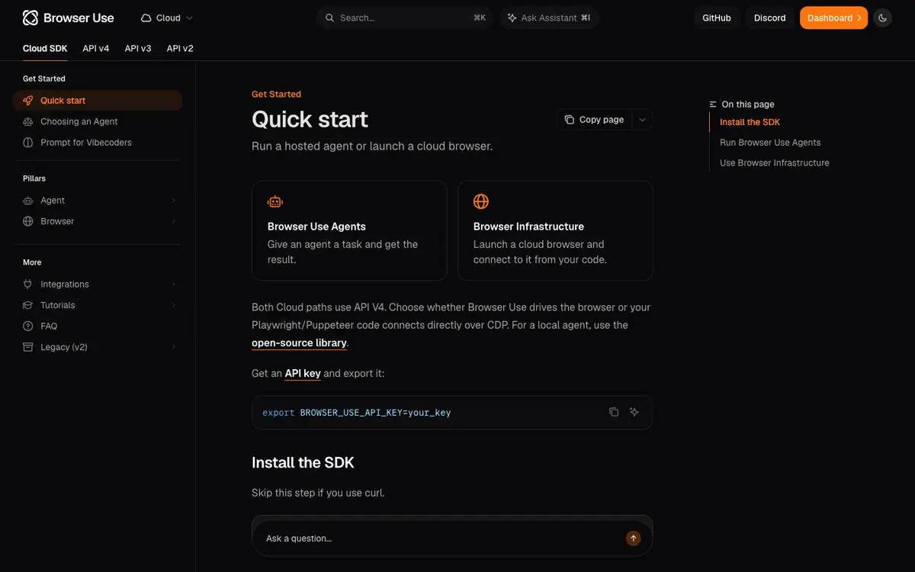Click the Browser Use Agents robot icon
Viewport: 915px width, 572px height.
point(275,202)
